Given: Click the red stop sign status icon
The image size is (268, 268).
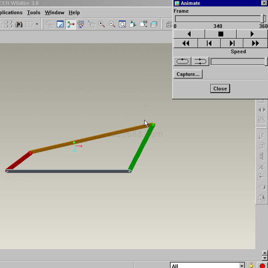Looking at the screenshot, I should click(262, 266).
